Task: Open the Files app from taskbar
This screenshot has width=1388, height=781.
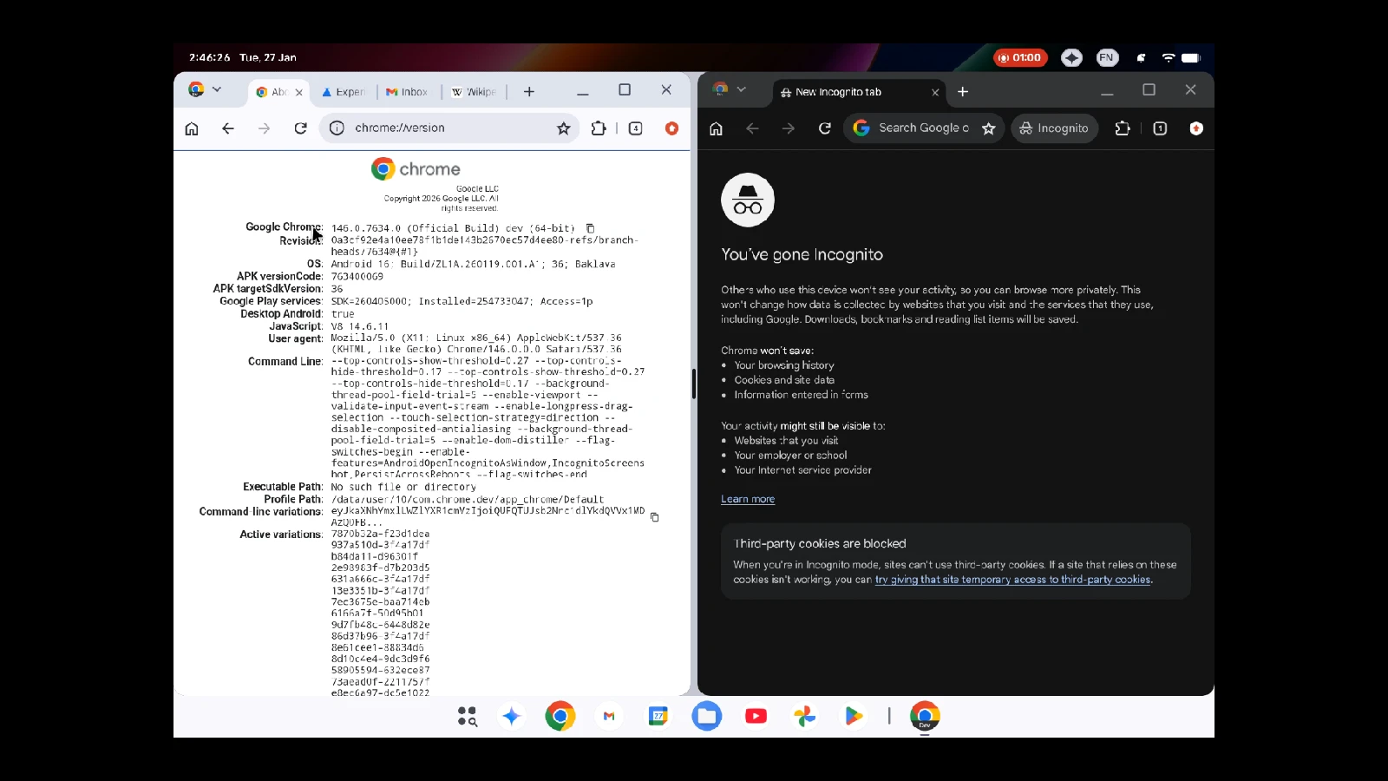Action: pyautogui.click(x=707, y=716)
